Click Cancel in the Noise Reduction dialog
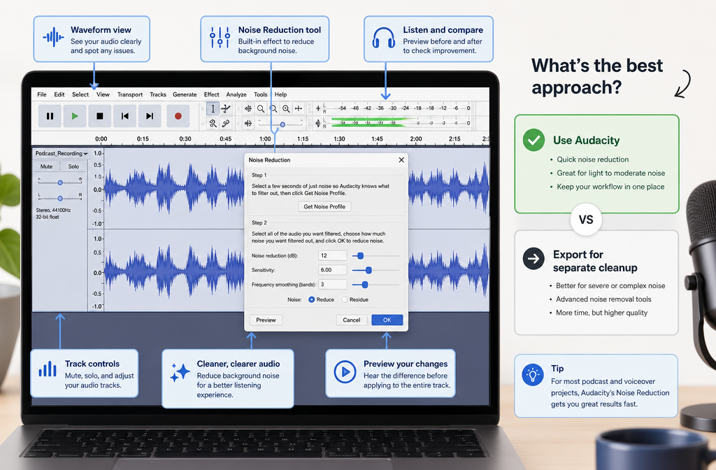Viewport: 716px width, 470px height. point(352,320)
